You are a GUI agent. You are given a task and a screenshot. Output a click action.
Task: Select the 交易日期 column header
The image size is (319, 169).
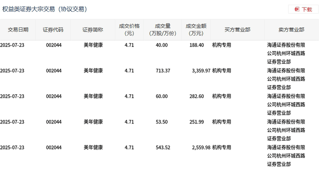click(18, 30)
